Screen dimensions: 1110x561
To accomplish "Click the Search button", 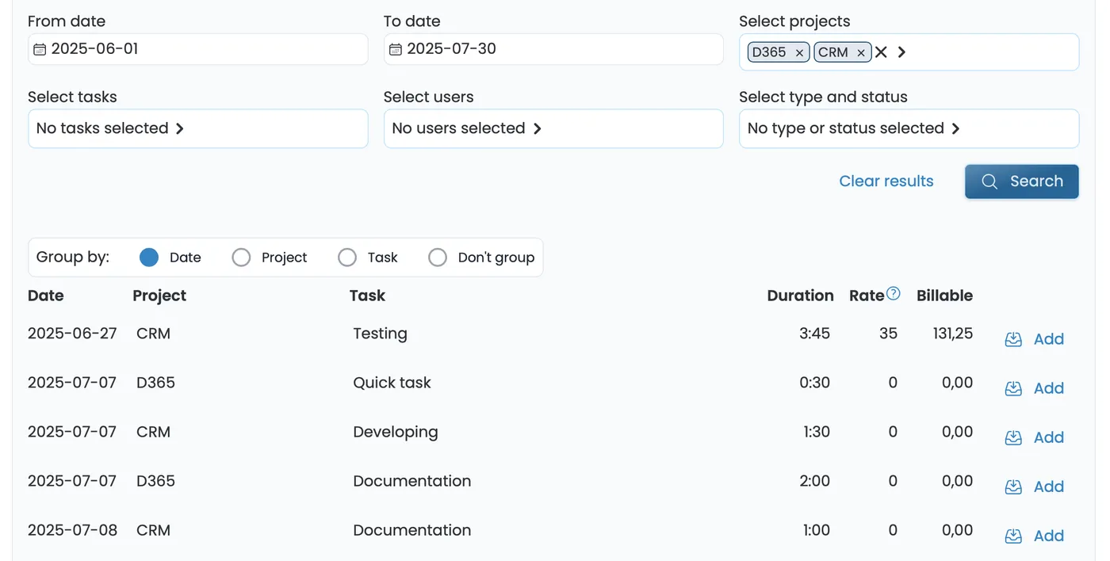I will click(1022, 181).
